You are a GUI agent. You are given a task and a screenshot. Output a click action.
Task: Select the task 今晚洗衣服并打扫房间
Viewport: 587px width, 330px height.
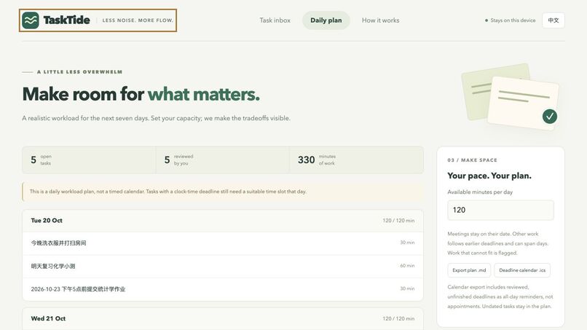(x=223, y=243)
